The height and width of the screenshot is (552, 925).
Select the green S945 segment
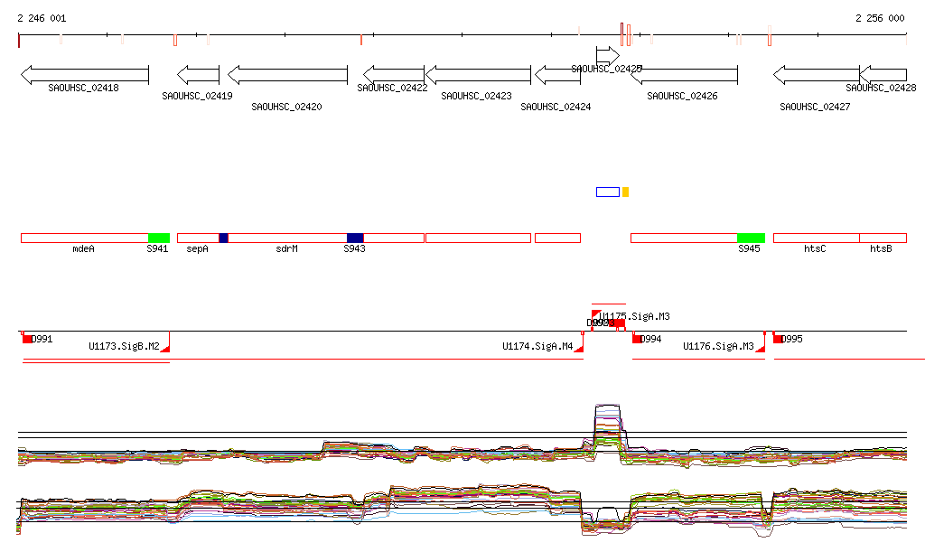point(751,239)
